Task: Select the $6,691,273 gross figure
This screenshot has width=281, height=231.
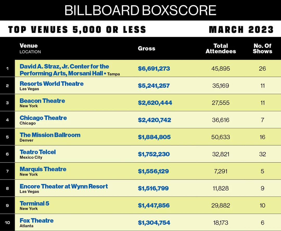Action: pyautogui.click(x=154, y=68)
